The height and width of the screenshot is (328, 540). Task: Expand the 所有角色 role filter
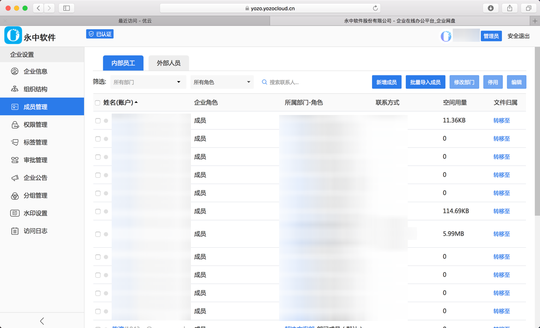[221, 82]
